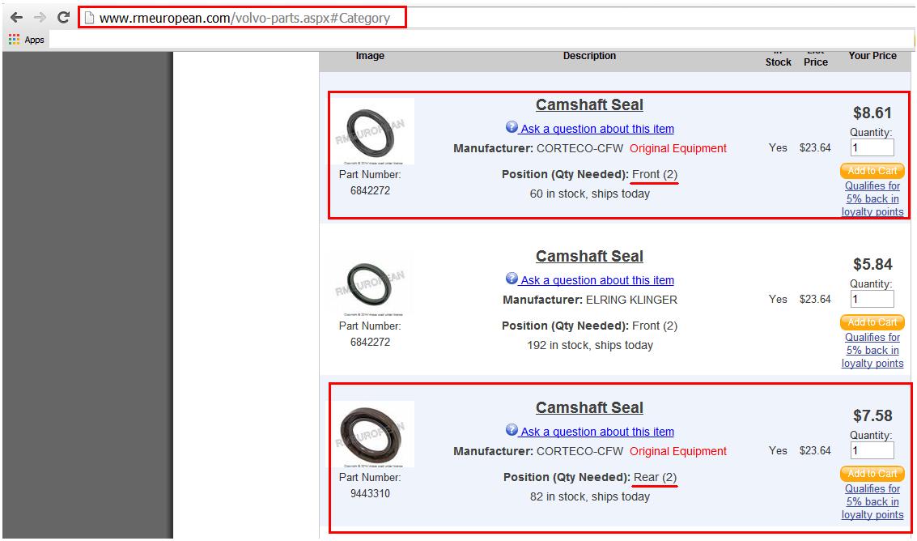Add the $7.58 rear Camshaft Seal to cart
Screen dimensions: 917x541
(872, 474)
